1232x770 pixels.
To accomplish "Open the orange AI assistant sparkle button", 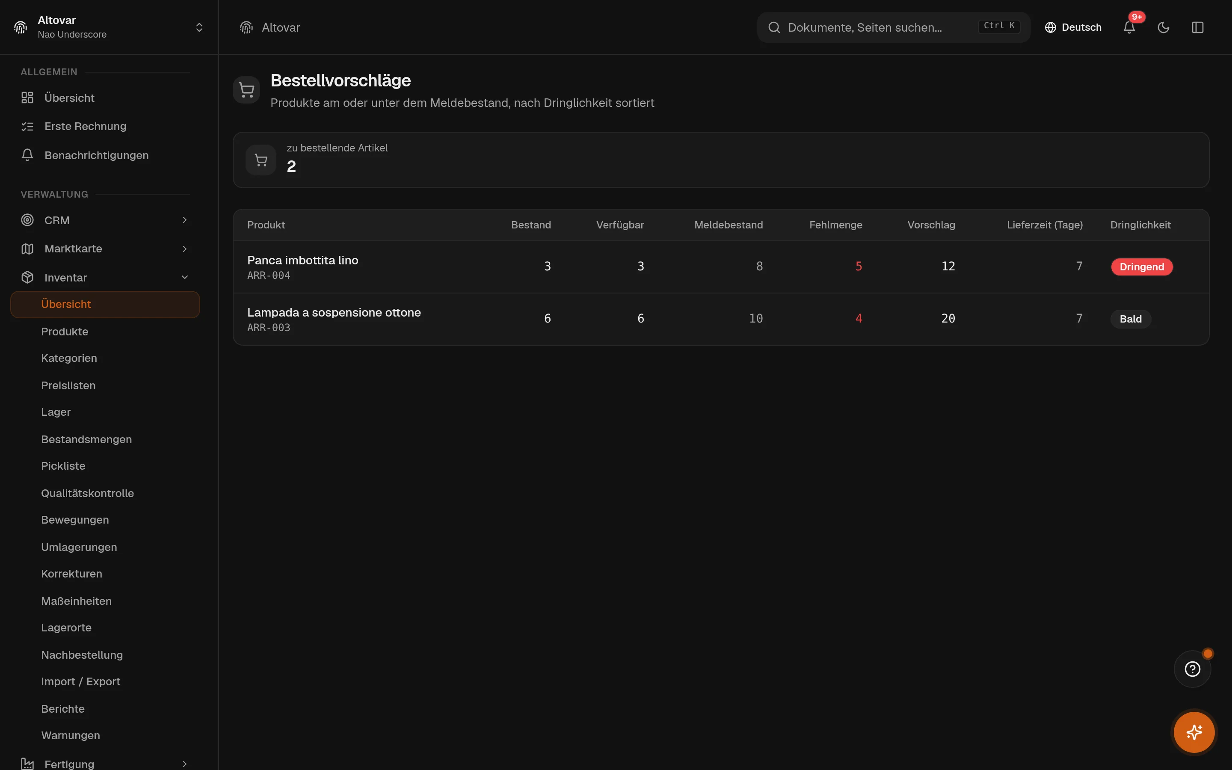I will [x=1194, y=732].
